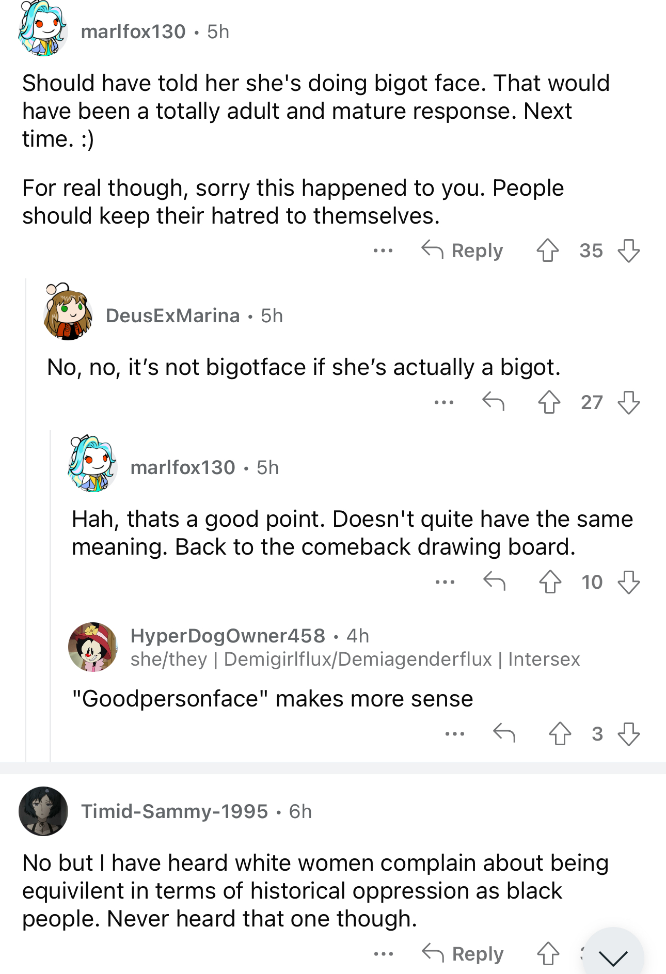The image size is (666, 974).
Task: Tap reply arrow on DeusExMarina's comment
Action: pyautogui.click(x=493, y=401)
